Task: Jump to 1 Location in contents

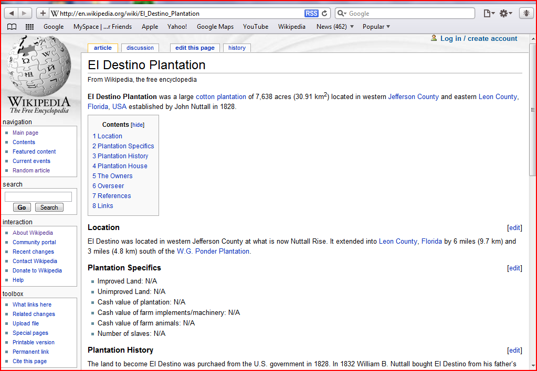Action: coord(107,136)
